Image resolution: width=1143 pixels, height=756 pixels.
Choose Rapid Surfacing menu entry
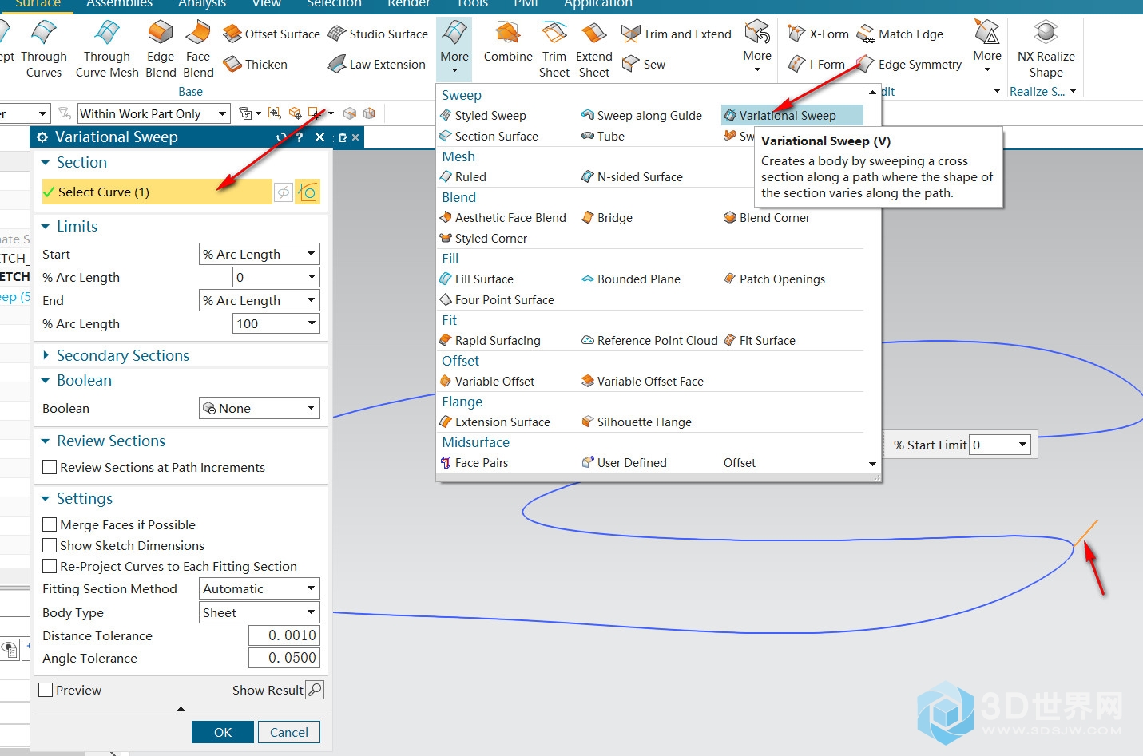coord(490,341)
